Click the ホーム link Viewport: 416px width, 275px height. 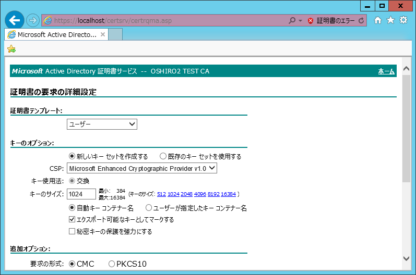tap(386, 71)
